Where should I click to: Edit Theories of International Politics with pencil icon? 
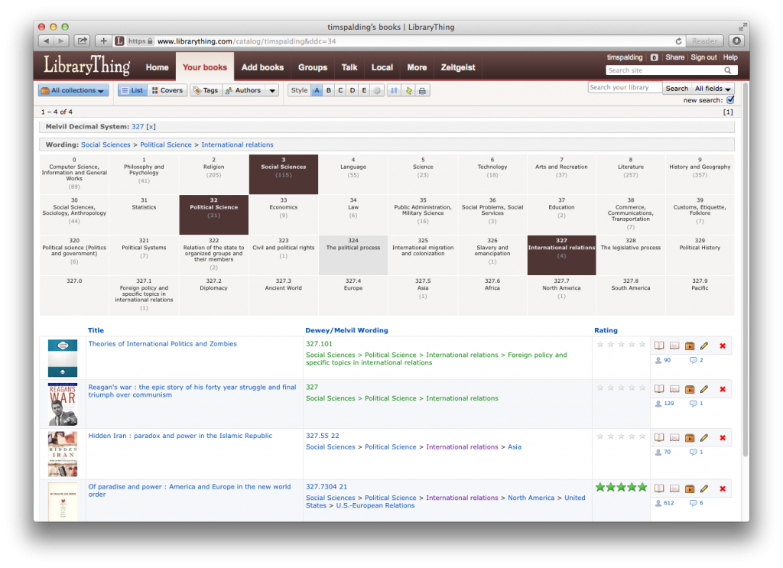704,346
